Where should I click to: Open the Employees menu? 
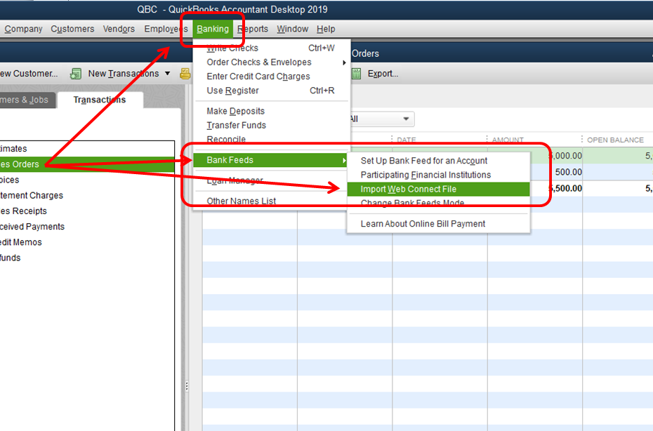click(x=166, y=29)
